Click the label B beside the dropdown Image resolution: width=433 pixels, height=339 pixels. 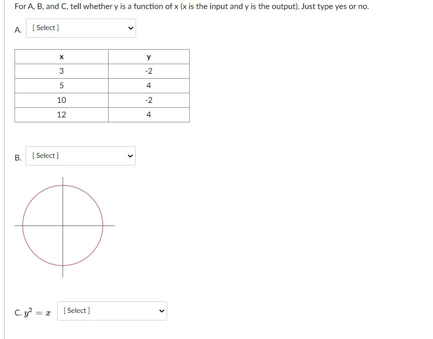click(x=17, y=158)
